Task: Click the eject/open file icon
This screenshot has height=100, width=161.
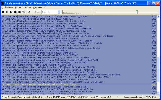Action: click(x=29, y=12)
